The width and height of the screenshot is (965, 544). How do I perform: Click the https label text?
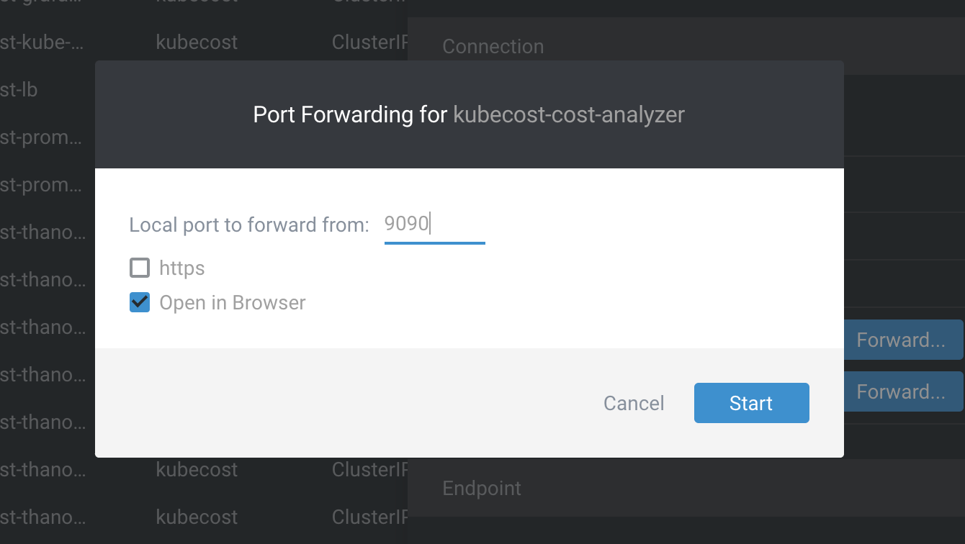pos(182,268)
